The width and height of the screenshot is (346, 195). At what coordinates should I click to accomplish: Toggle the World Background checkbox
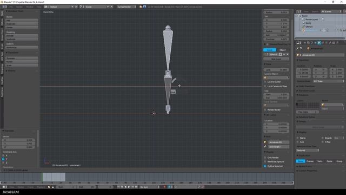tap(265, 161)
